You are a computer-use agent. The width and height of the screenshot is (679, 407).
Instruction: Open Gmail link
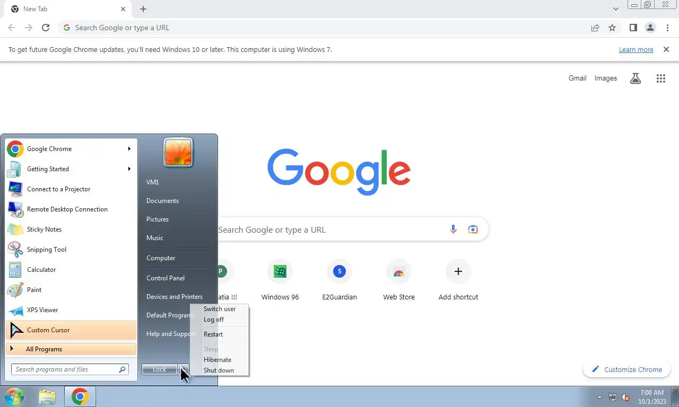pos(577,78)
